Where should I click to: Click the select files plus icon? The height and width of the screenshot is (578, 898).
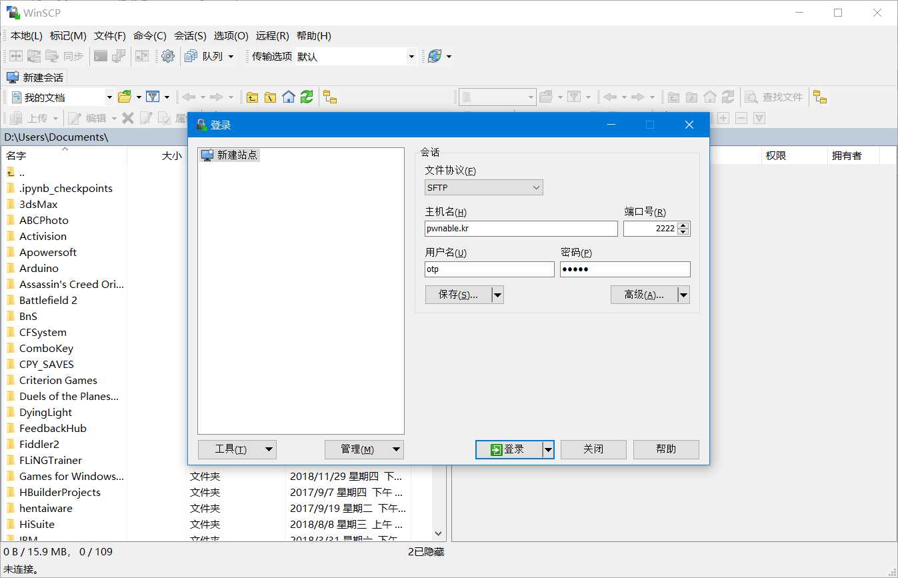pos(723,118)
